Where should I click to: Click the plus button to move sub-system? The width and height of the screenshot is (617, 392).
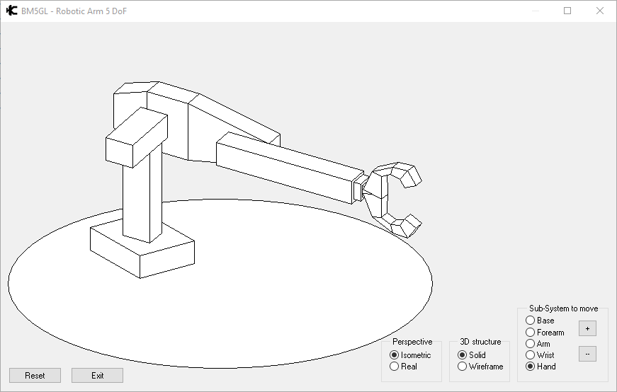point(587,329)
